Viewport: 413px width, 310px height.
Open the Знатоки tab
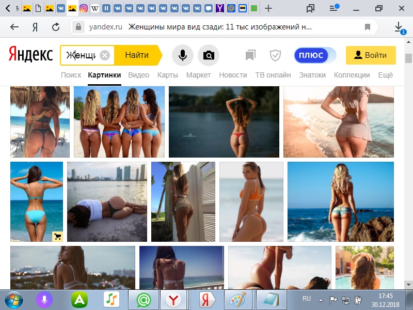(312, 75)
